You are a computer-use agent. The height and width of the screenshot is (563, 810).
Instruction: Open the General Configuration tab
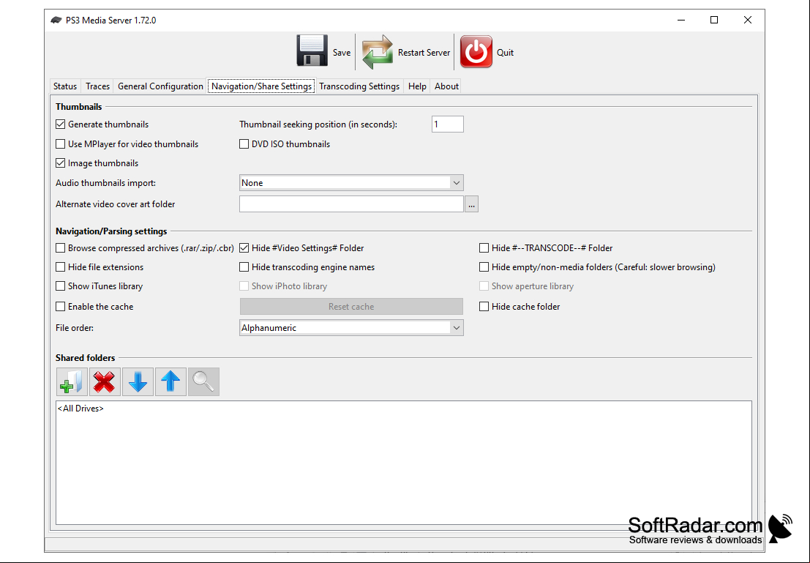click(x=160, y=86)
